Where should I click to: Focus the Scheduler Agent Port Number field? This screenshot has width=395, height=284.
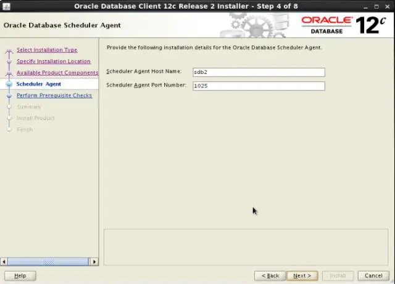[259, 86]
